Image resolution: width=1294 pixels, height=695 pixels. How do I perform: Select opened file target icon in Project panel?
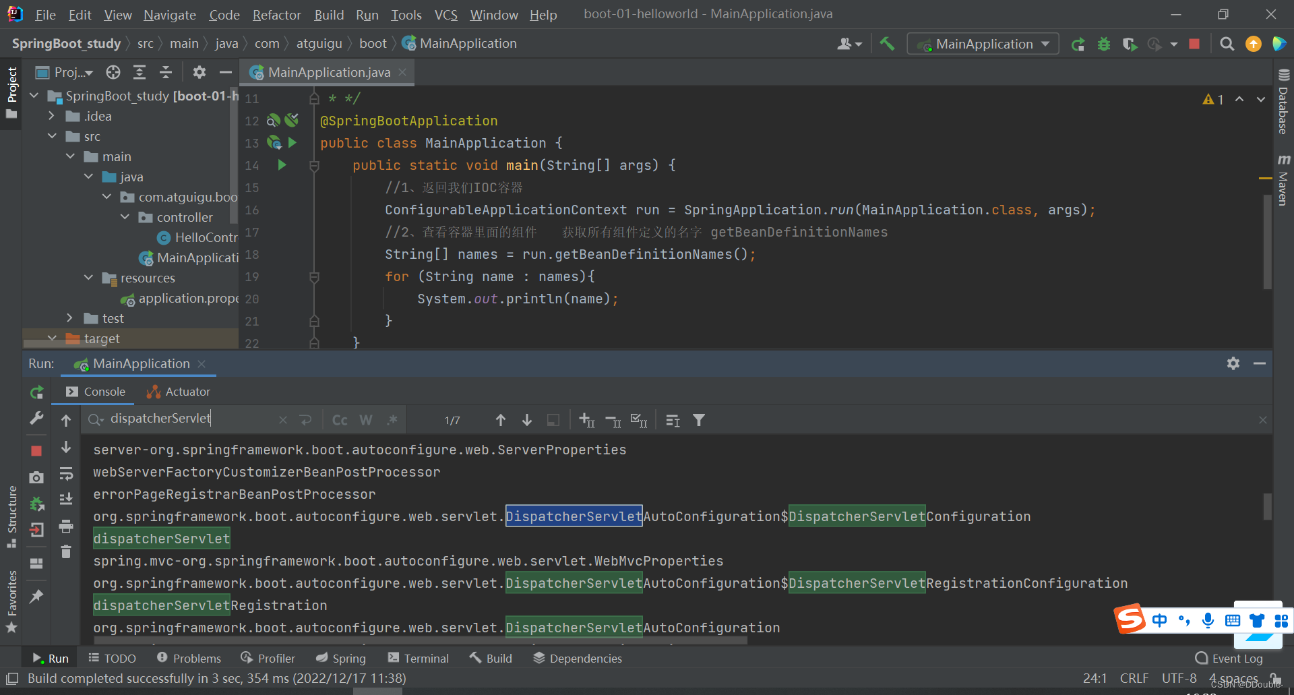click(x=113, y=72)
